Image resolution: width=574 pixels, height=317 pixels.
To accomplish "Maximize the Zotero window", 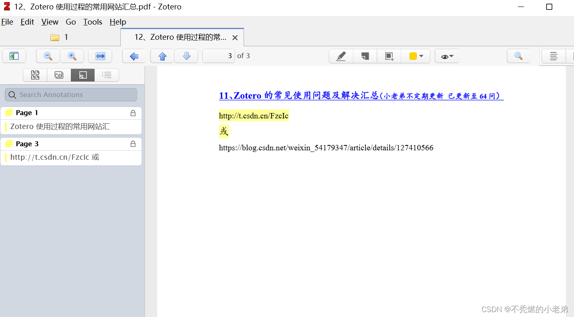I will pos(549,7).
